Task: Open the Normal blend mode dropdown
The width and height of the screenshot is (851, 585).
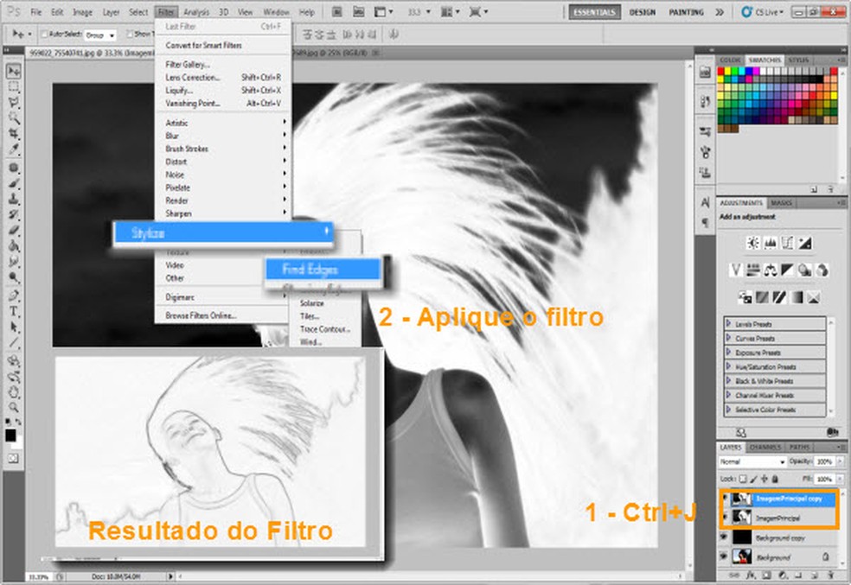Action: pyautogui.click(x=752, y=461)
